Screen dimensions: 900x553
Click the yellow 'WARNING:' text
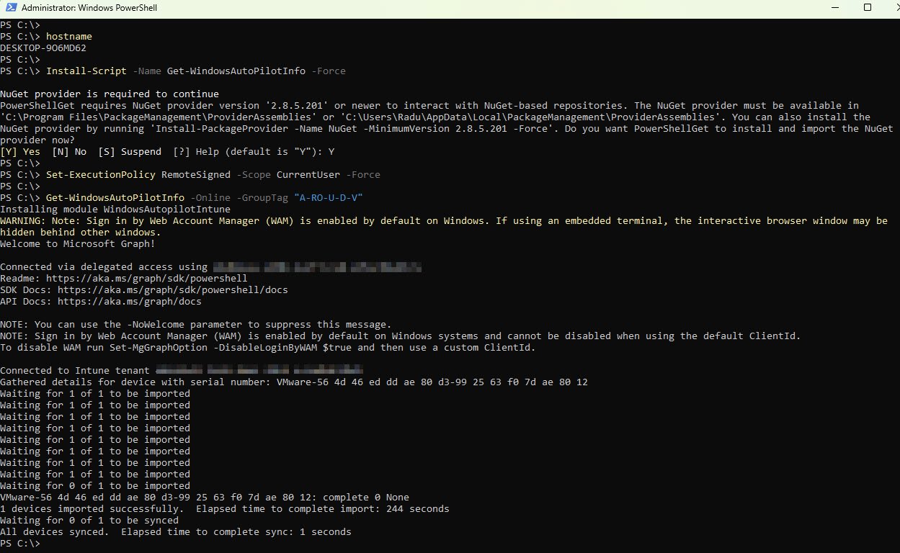(23, 220)
